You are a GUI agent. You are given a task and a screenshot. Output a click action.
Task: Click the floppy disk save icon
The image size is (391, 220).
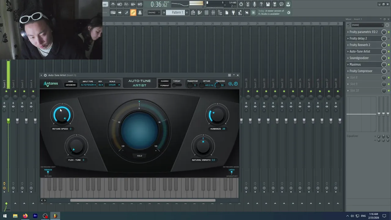tap(268, 4)
